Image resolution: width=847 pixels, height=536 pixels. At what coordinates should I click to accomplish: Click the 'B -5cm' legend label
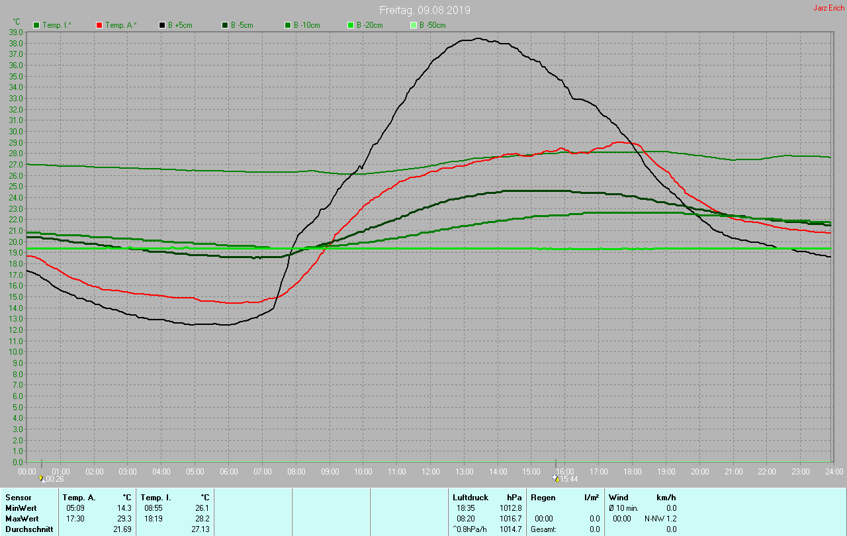pyautogui.click(x=242, y=25)
